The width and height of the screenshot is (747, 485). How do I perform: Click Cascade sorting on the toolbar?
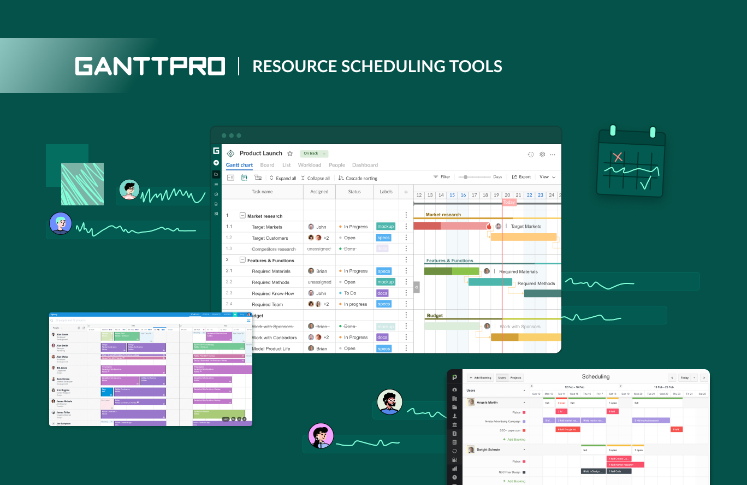pos(358,178)
